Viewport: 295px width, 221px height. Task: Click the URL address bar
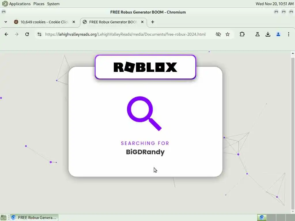[126, 34]
